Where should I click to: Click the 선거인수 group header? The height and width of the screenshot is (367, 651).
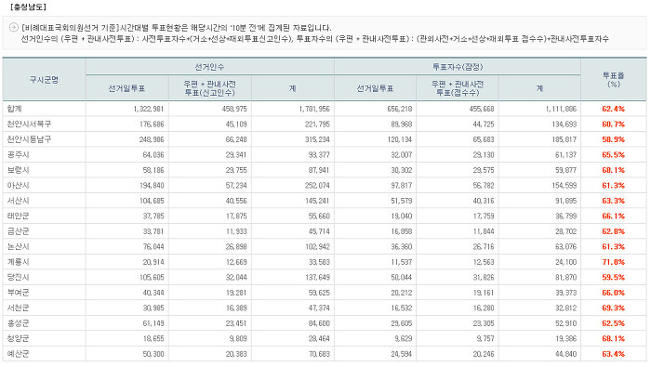[209, 67]
